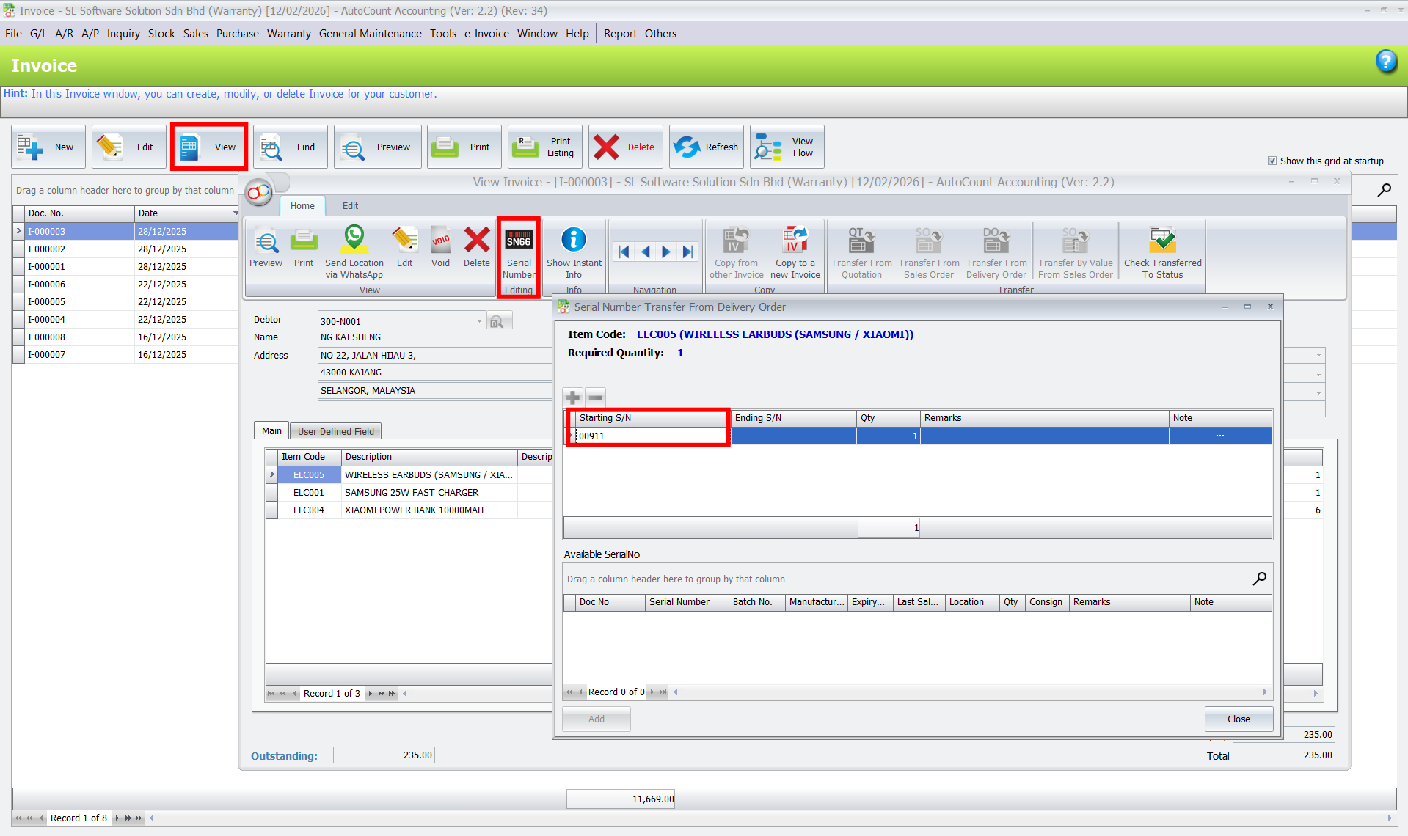This screenshot has width=1408, height=836.
Task: Open the Date column filter dropdown arrow
Action: [x=235, y=213]
